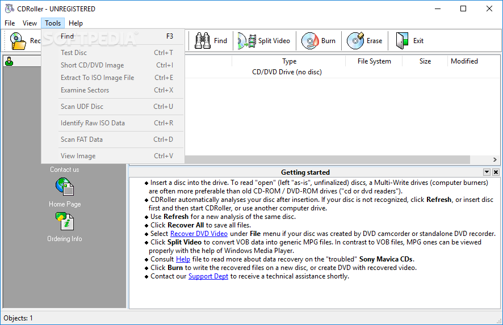Open the Help menu
The height and width of the screenshot is (325, 503).
point(76,23)
